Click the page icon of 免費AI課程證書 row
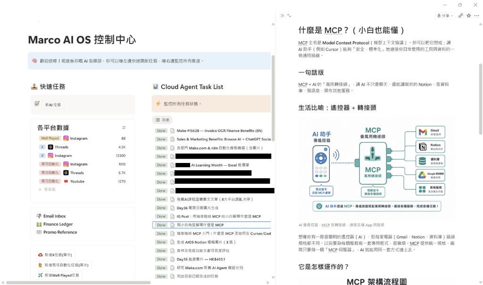This screenshot has height=285, width=483. pos(173,199)
